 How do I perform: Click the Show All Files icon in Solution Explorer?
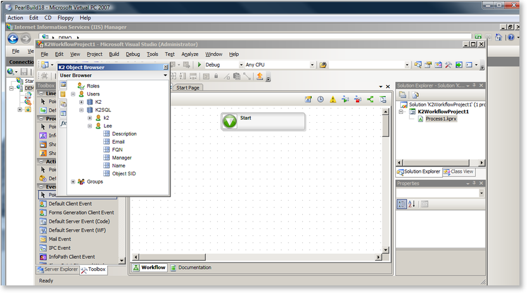pos(416,95)
